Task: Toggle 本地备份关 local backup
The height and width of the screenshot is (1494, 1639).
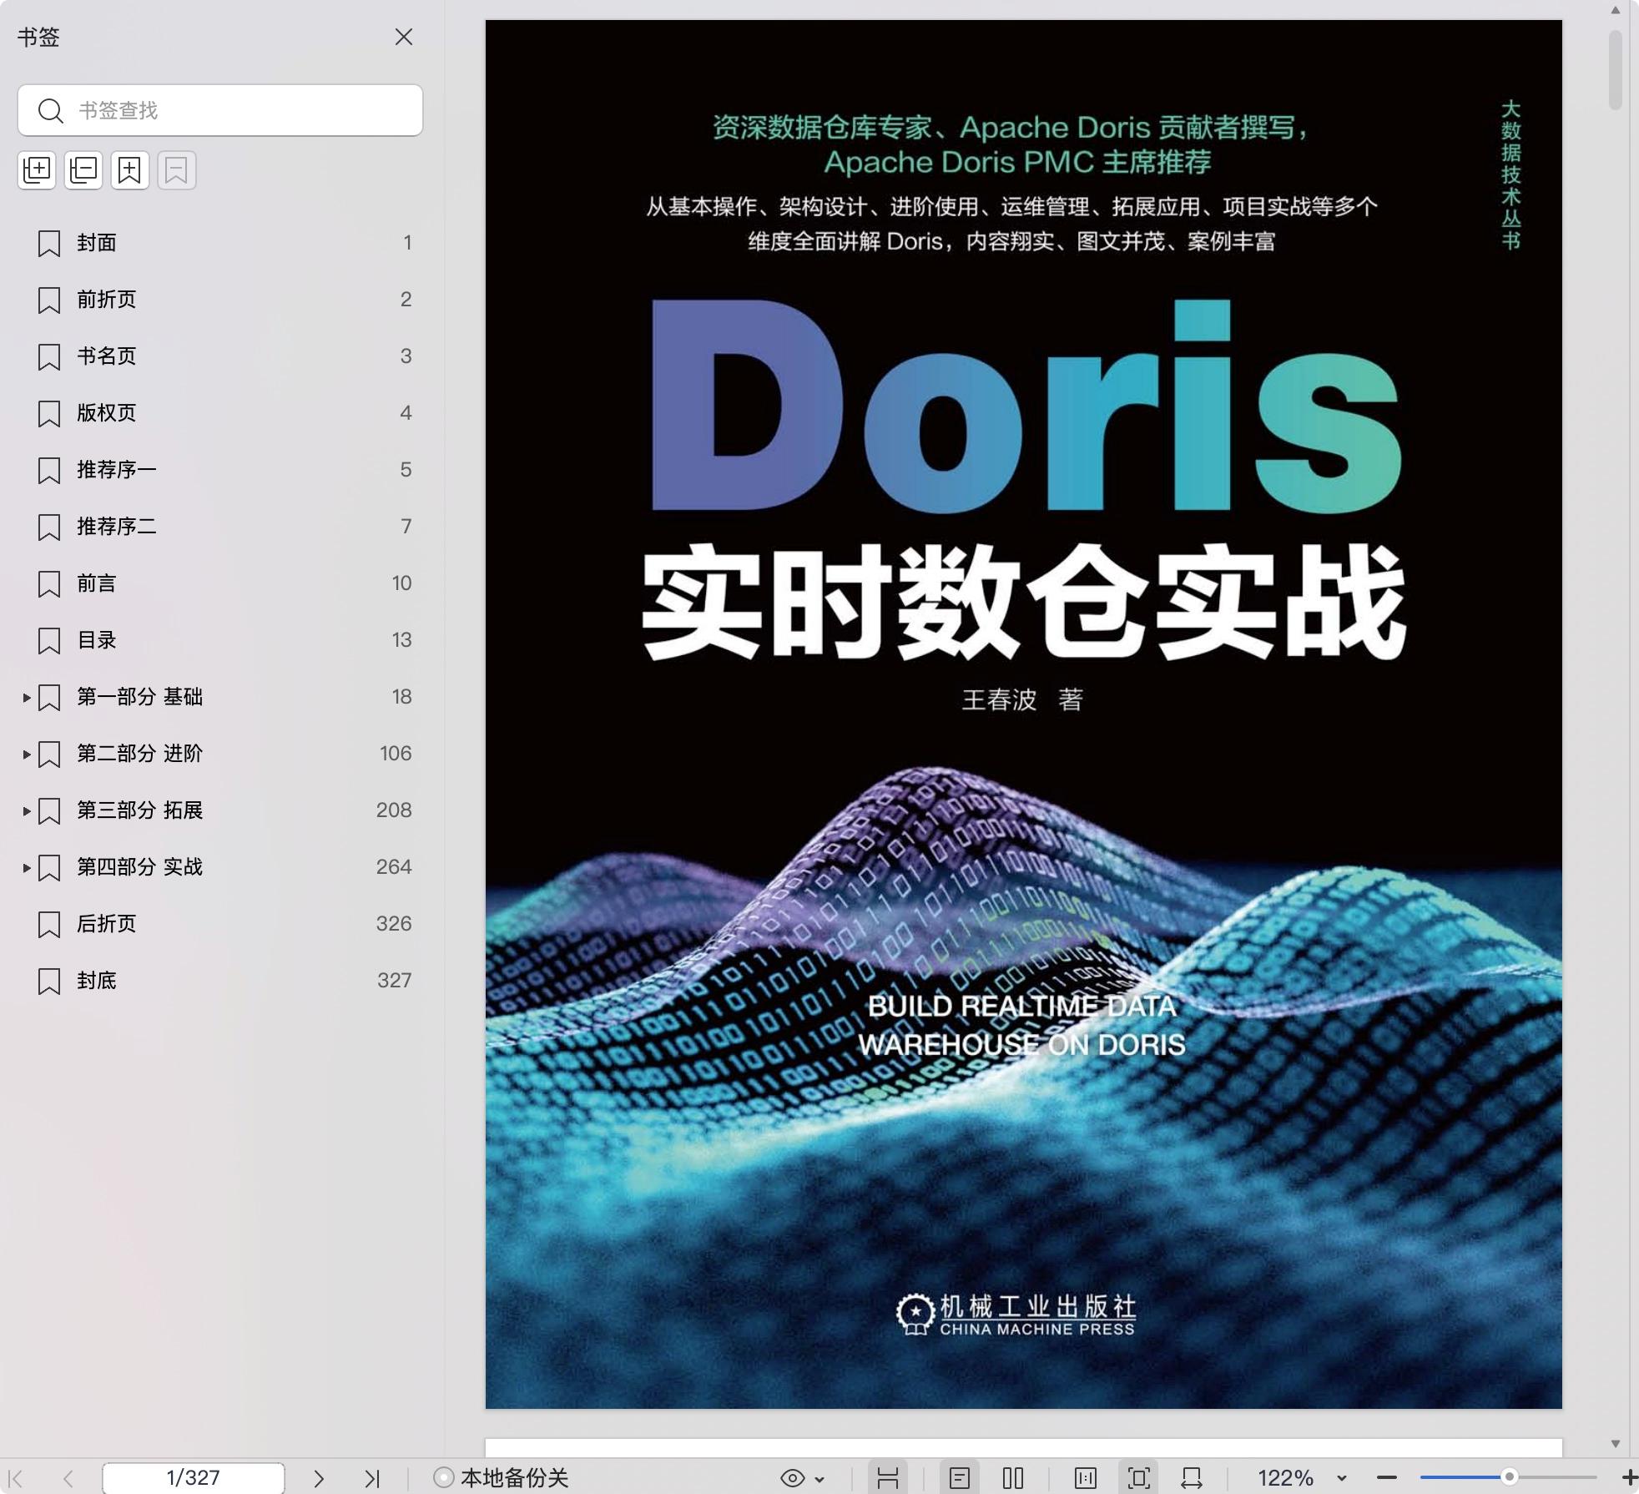Action: pos(501,1478)
